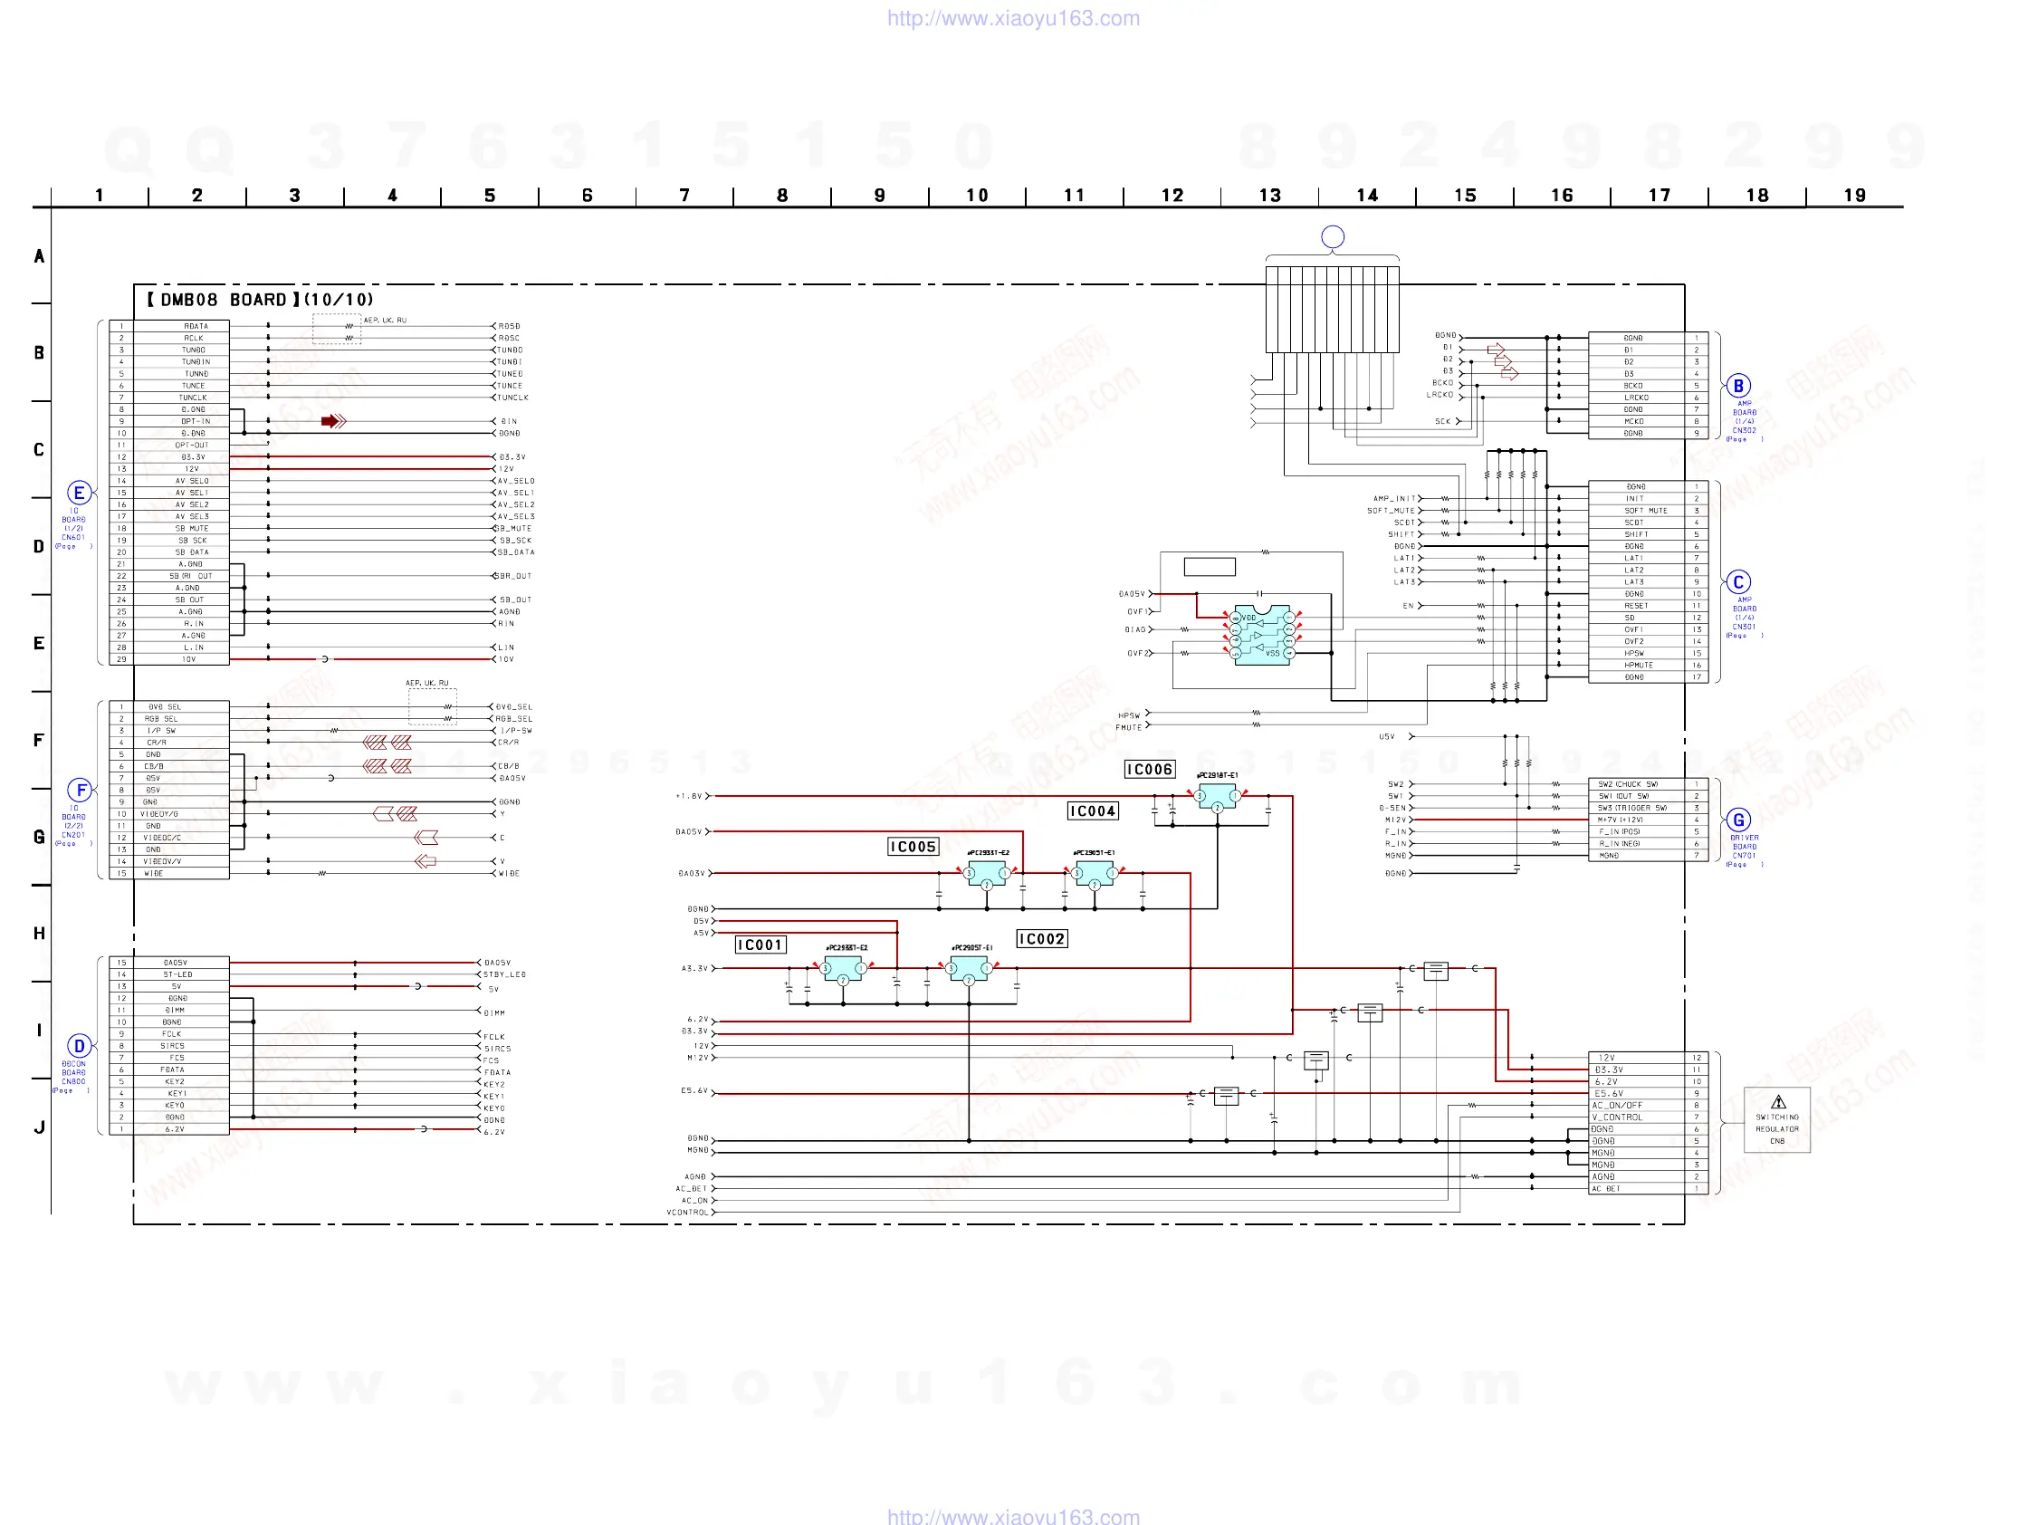Click the IC004 label box
2028x1525 pixels.
1093,810
